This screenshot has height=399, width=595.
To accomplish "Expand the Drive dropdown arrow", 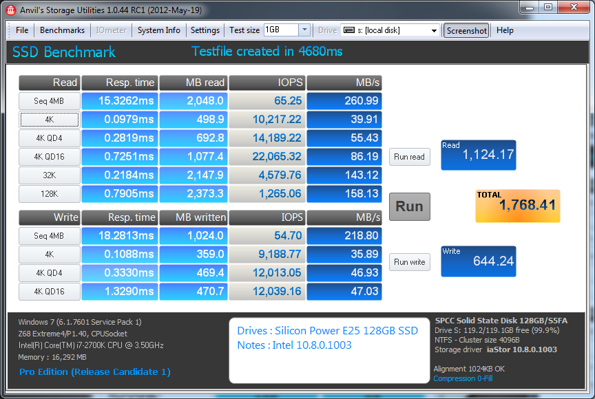I will (434, 31).
